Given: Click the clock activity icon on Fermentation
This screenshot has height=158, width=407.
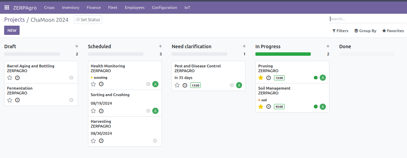Looking at the screenshot, I should (18, 100).
